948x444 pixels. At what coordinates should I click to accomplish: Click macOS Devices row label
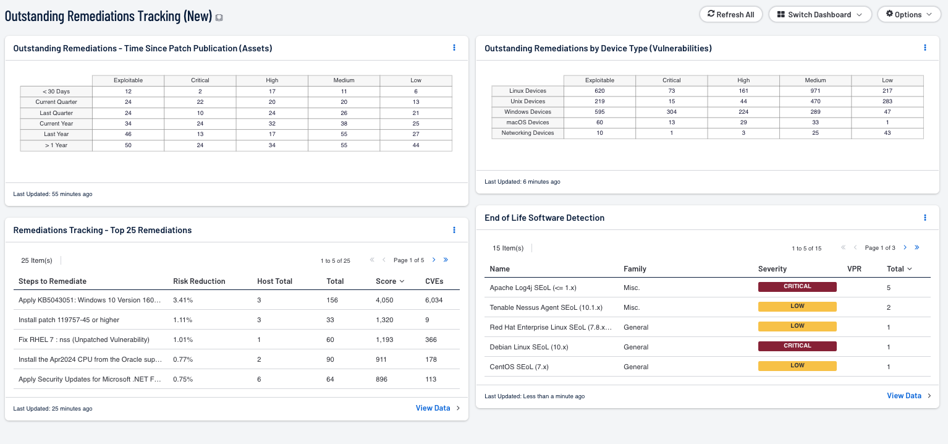tap(528, 122)
